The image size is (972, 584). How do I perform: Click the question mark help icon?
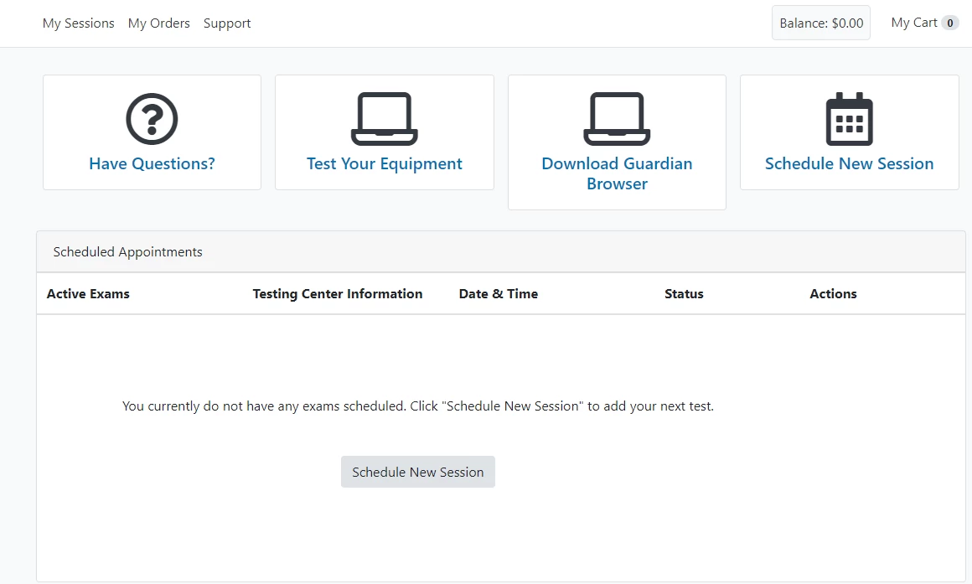[x=152, y=119]
